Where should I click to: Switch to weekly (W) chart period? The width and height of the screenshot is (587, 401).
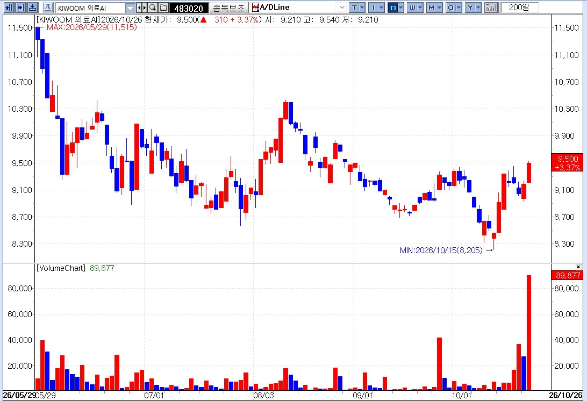[412, 7]
